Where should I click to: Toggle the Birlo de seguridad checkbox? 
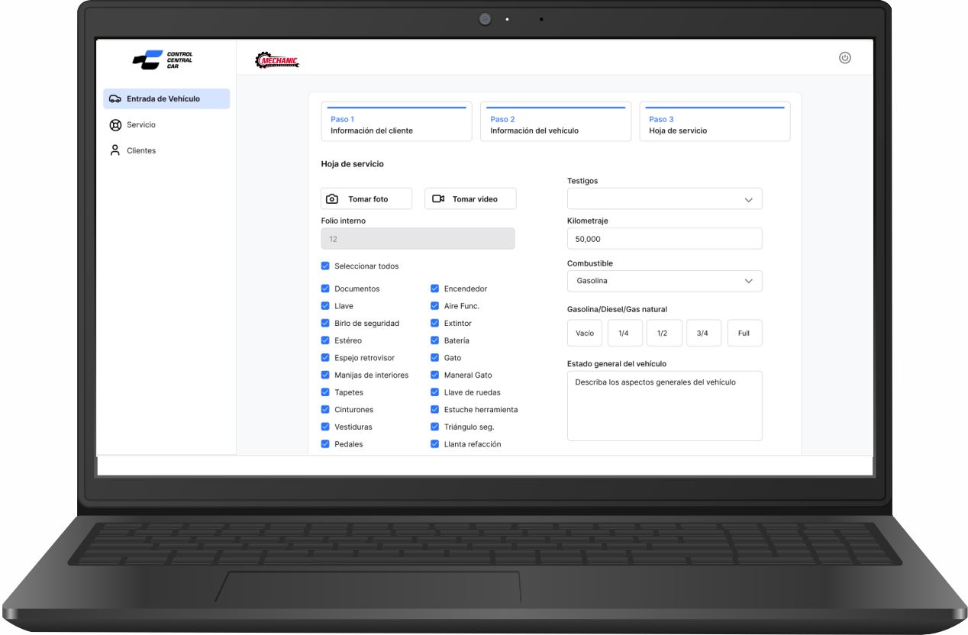pyautogui.click(x=325, y=324)
